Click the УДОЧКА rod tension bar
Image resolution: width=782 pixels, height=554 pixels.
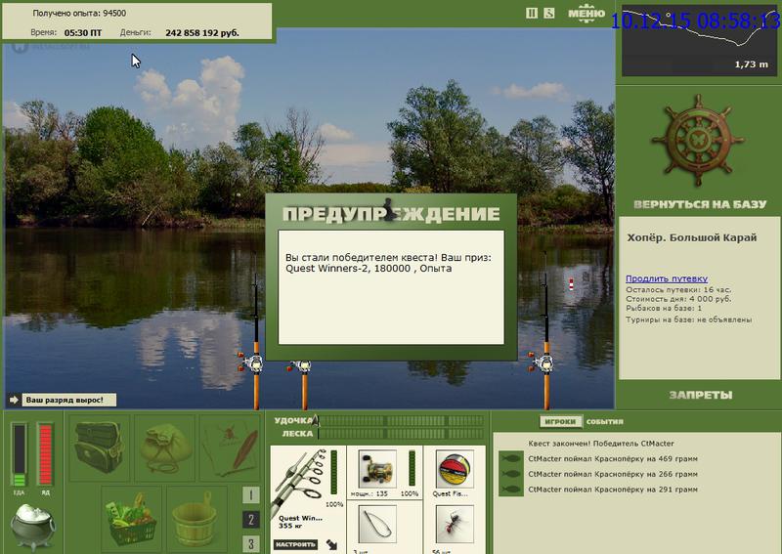401,421
